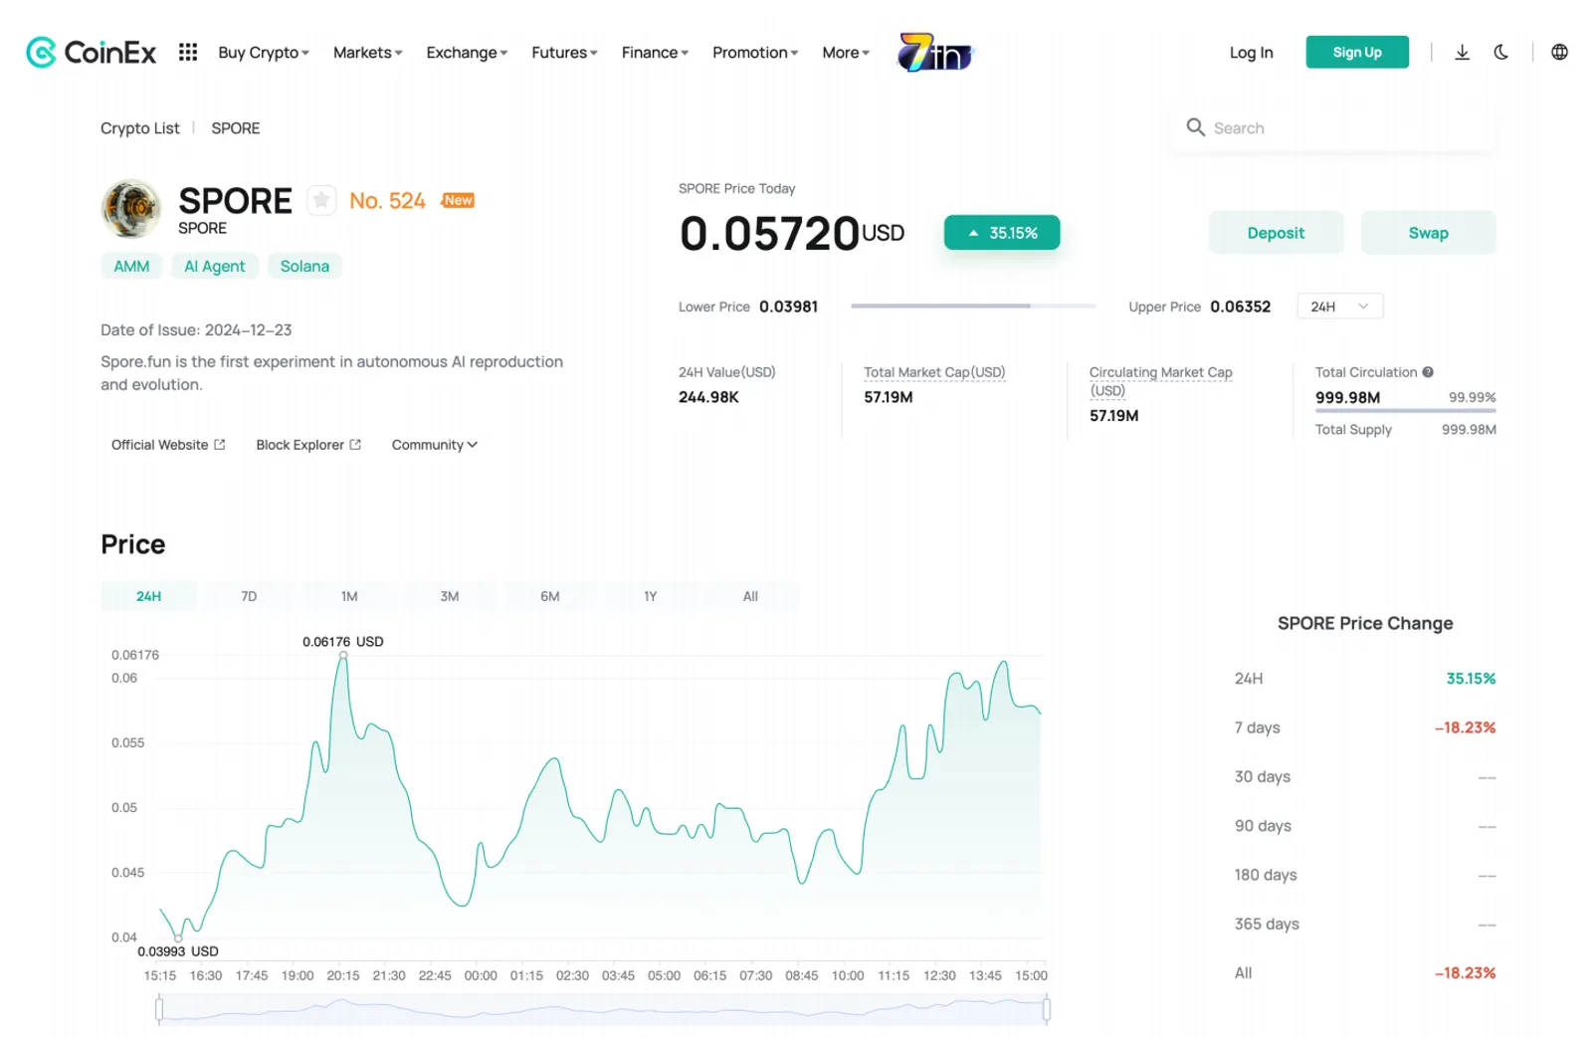This screenshot has height=1037, width=1592.
Task: Click the Circulating Market Cap label
Action: (x=1160, y=381)
